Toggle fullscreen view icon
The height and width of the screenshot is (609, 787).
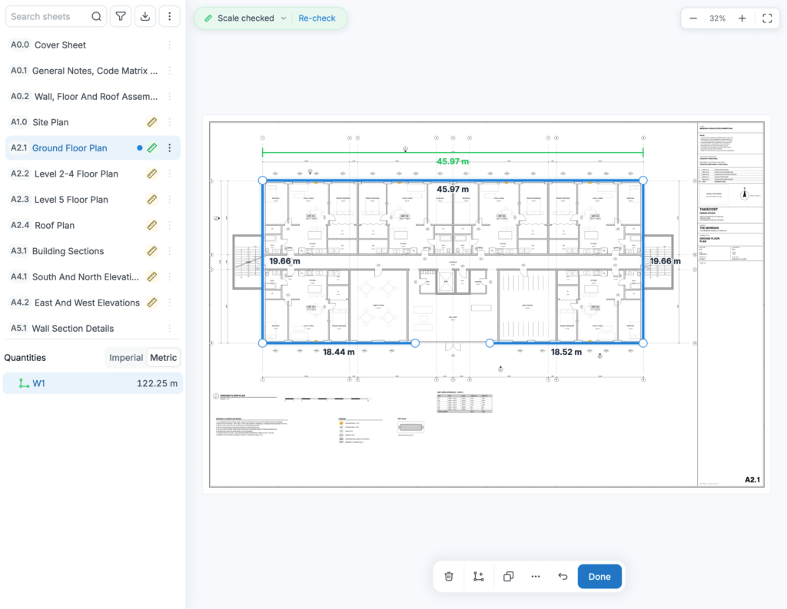point(767,18)
